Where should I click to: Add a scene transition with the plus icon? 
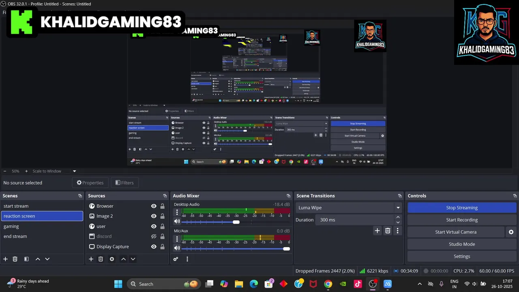(x=377, y=231)
